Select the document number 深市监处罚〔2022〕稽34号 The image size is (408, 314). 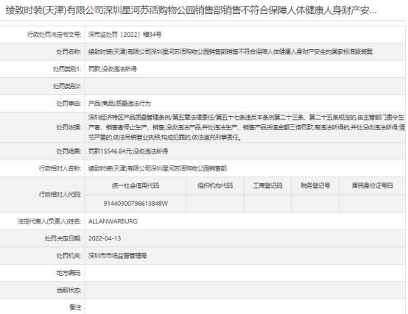pyautogui.click(x=125, y=35)
